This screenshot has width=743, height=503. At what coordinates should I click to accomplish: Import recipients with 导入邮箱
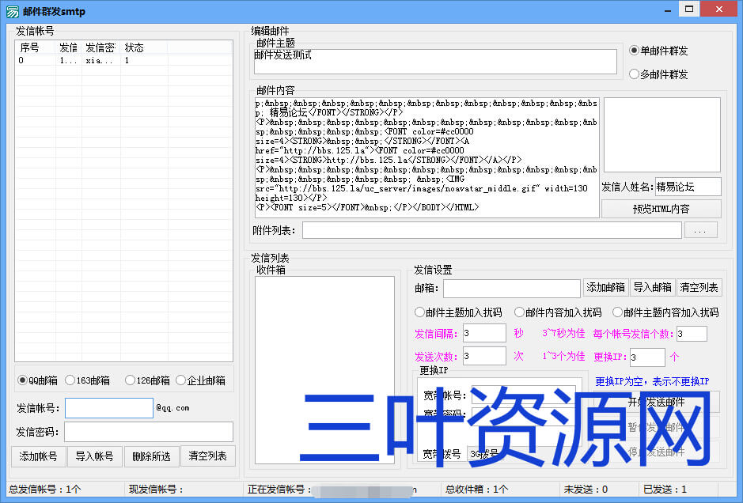coord(652,287)
